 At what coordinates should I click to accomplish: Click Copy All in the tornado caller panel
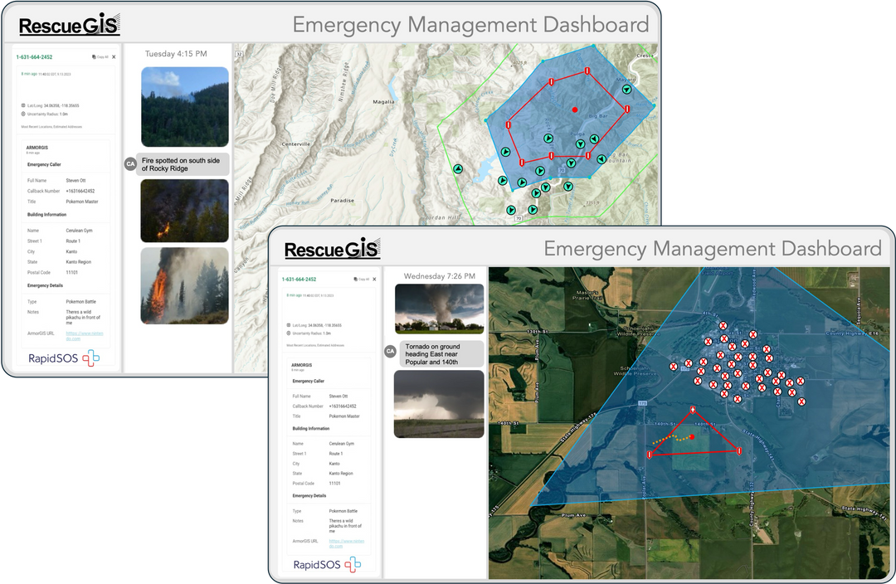pos(361,280)
